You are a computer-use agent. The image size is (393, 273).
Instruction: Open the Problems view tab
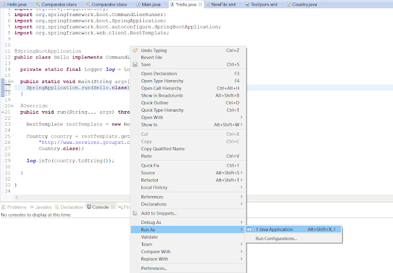coord(14,207)
